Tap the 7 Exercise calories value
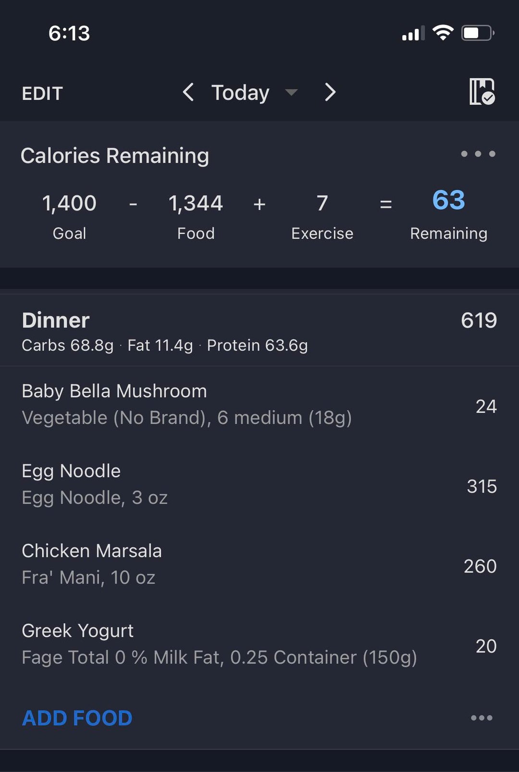519x772 pixels. click(x=322, y=203)
